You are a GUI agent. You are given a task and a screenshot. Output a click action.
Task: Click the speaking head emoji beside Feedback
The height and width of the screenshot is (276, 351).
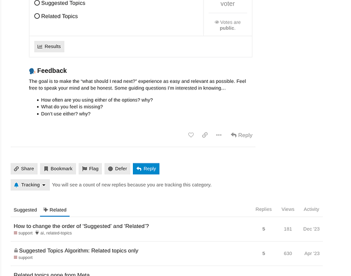click(x=32, y=71)
